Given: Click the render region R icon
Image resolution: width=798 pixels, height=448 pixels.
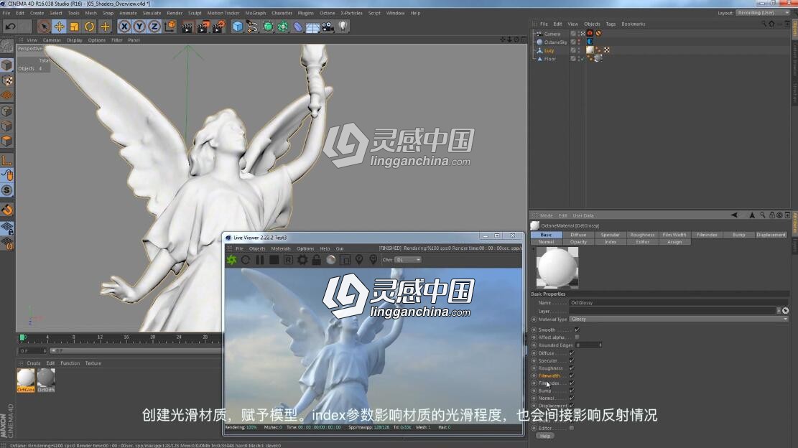Looking at the screenshot, I should pos(288,260).
